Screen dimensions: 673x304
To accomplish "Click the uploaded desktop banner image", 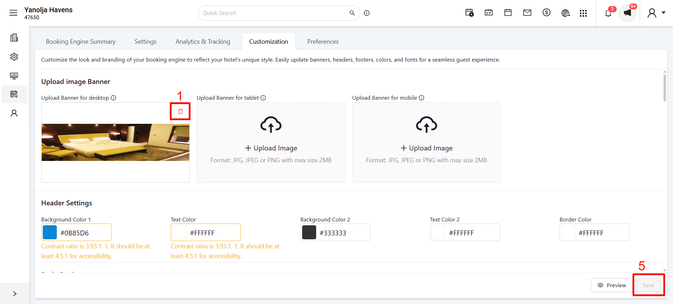I will (x=115, y=142).
